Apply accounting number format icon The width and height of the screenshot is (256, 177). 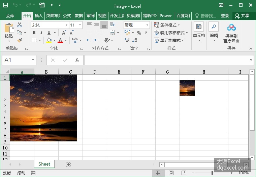pyautogui.click(x=127, y=33)
